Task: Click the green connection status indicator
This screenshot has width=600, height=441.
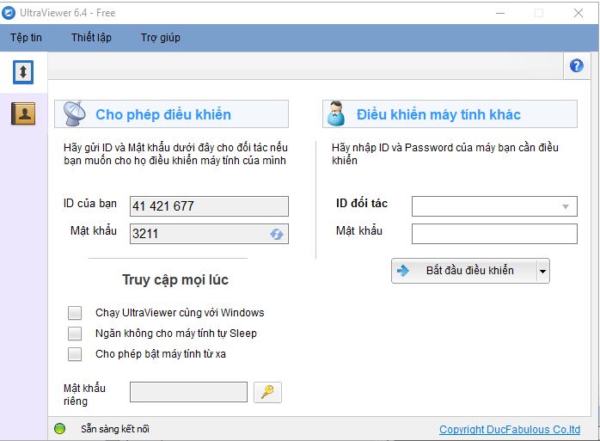Action: coord(59,429)
